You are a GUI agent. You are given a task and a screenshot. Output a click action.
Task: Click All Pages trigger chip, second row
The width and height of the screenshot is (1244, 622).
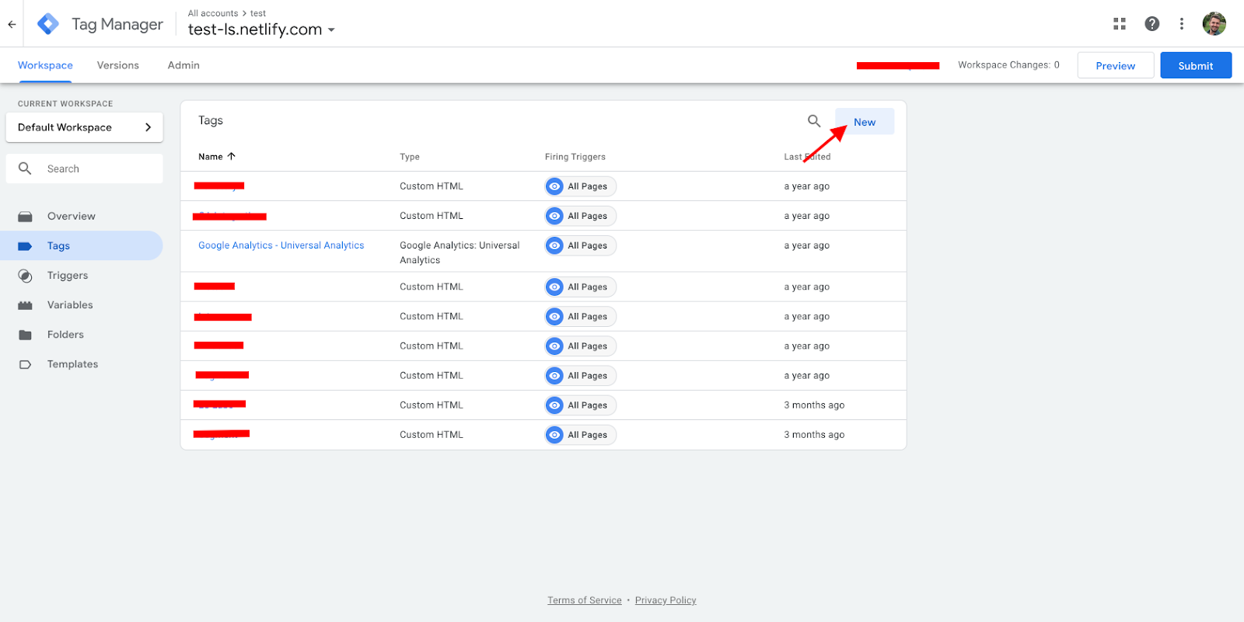click(x=581, y=216)
